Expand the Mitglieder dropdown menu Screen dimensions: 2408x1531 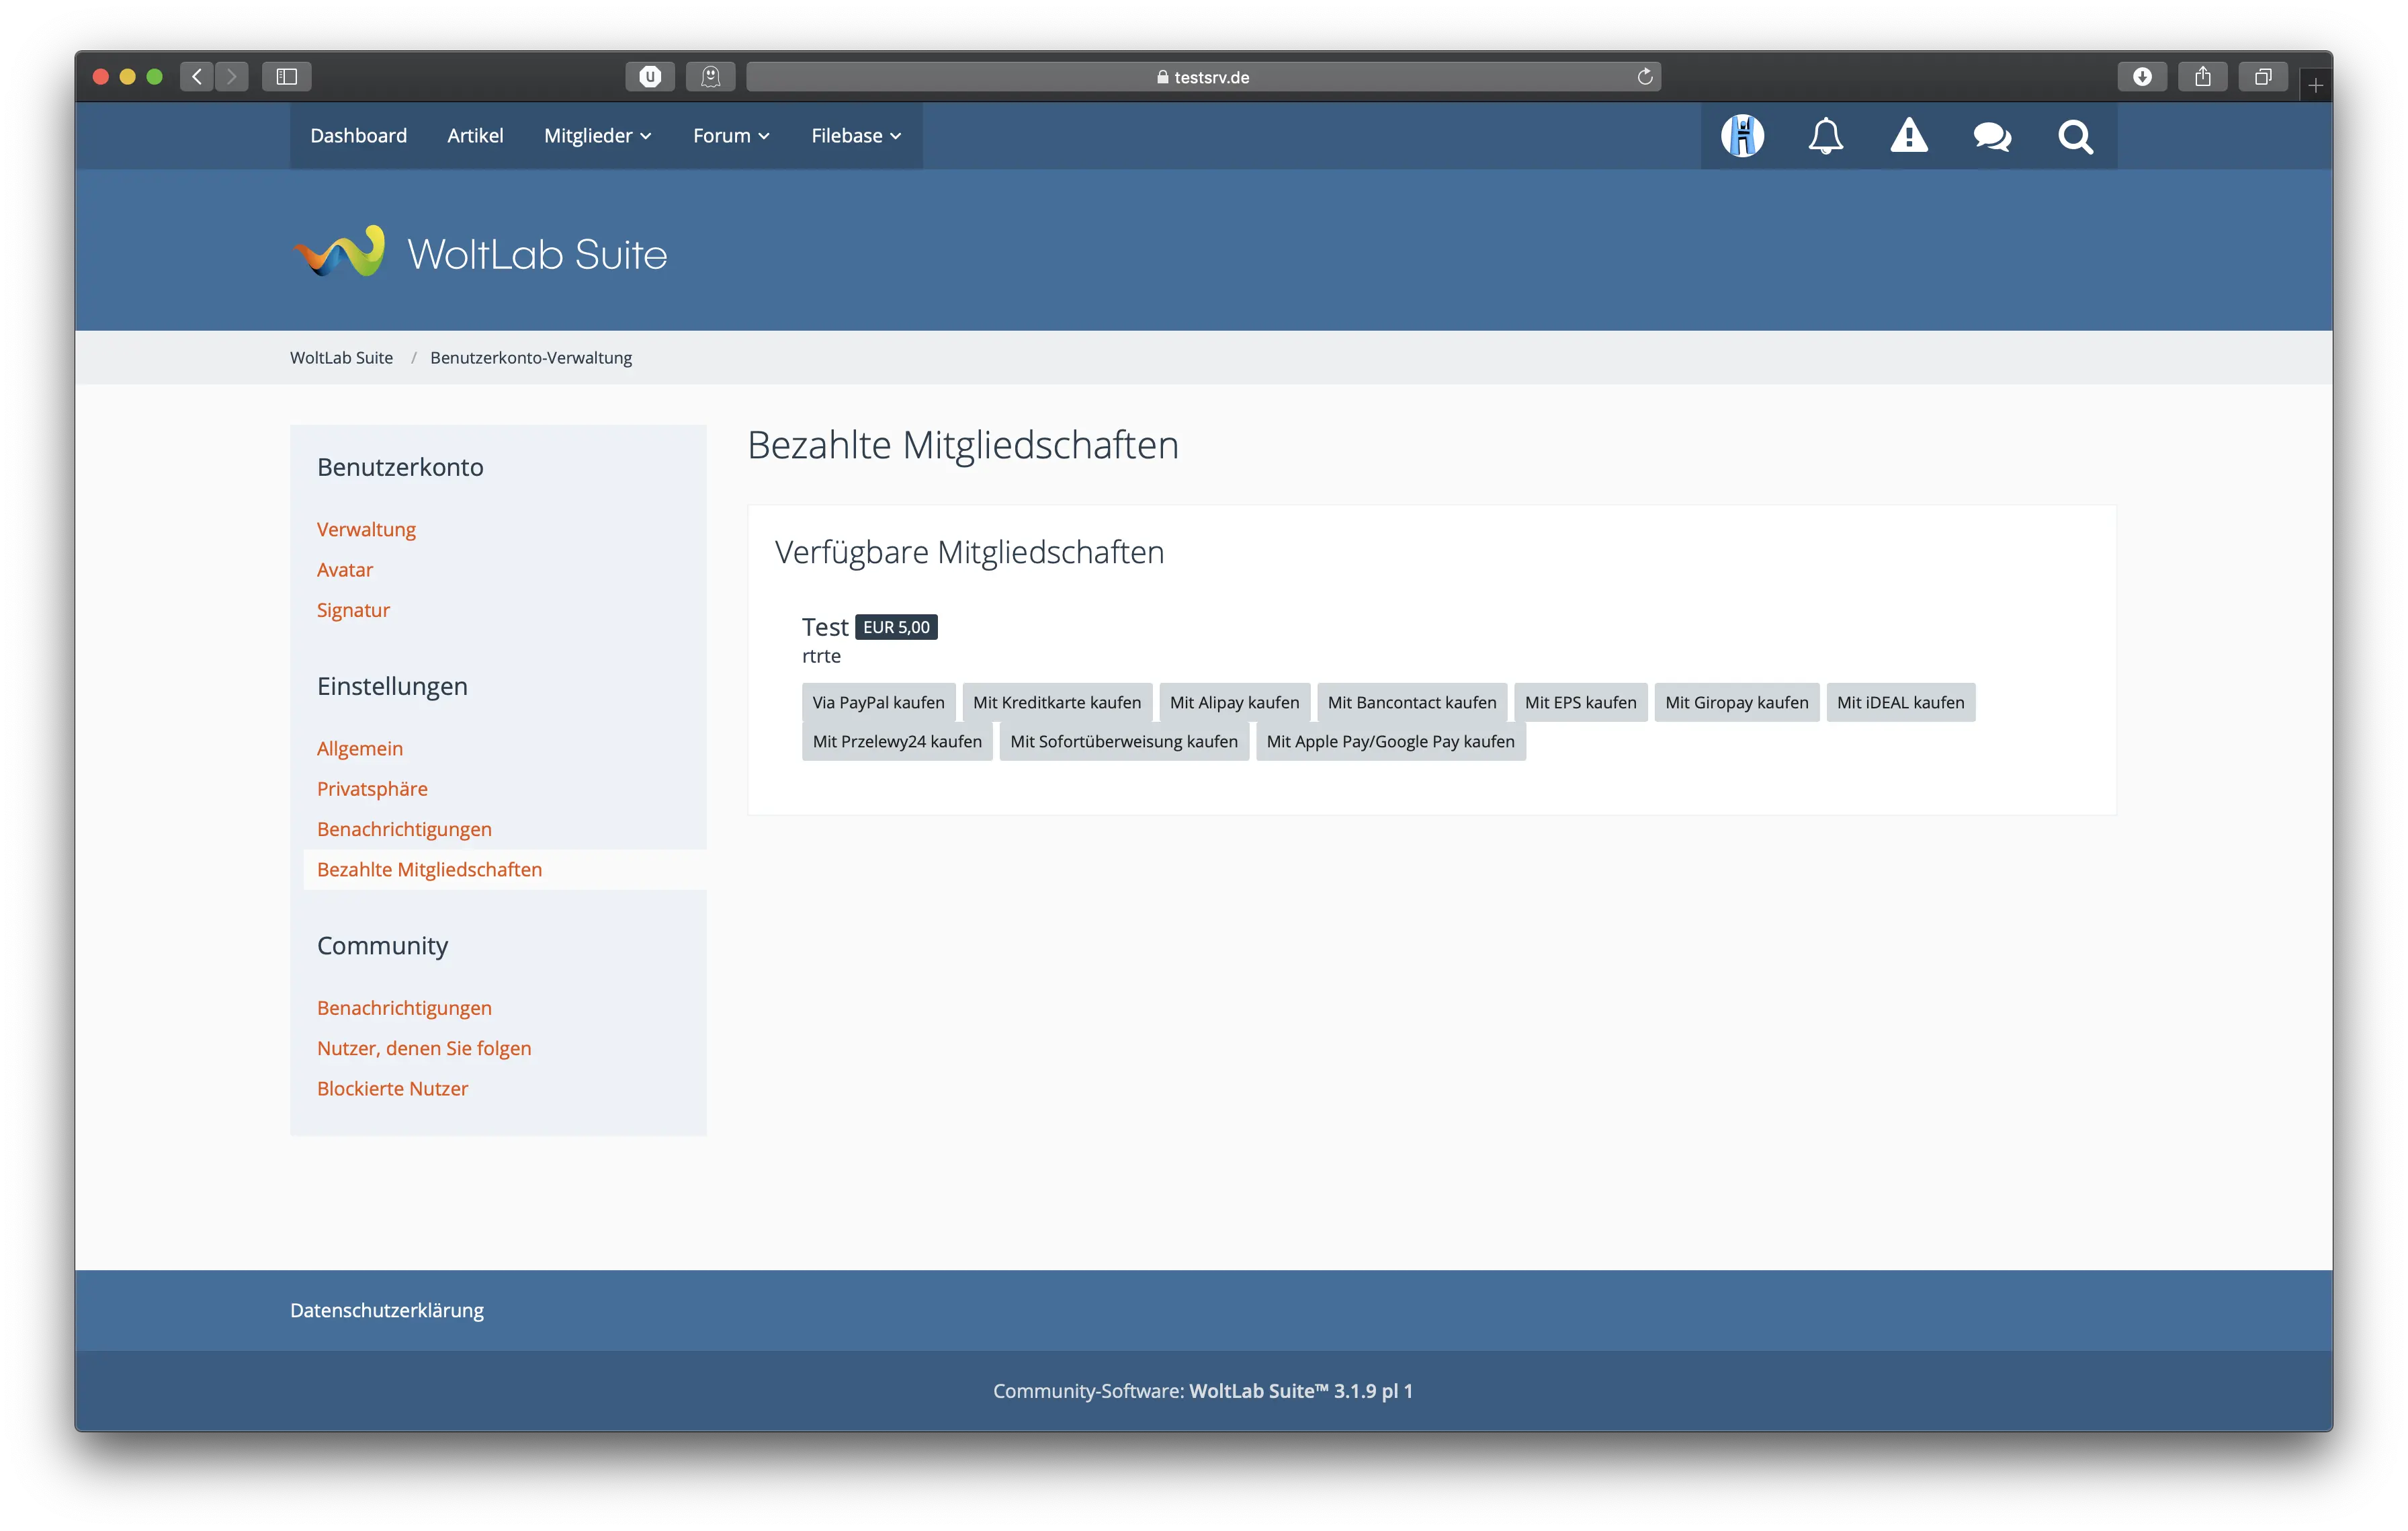coord(597,136)
